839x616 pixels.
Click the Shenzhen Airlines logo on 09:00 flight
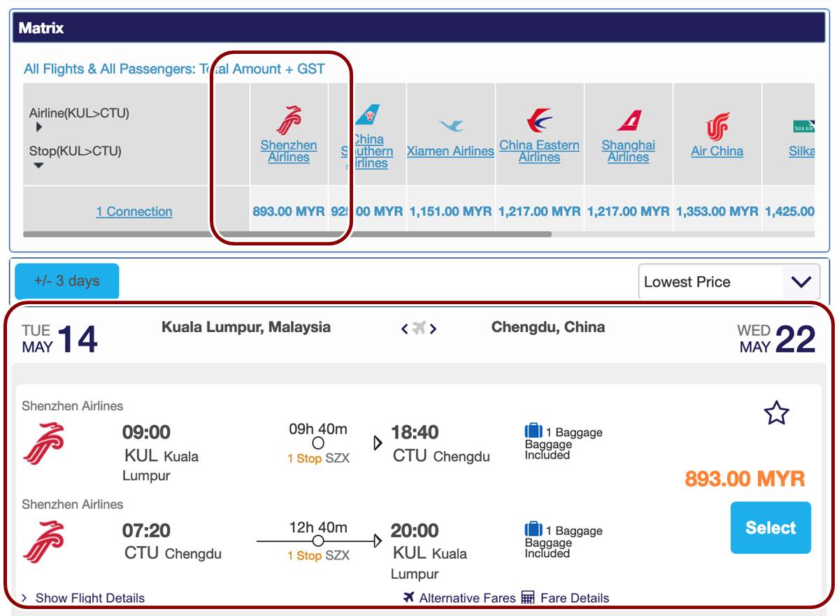click(x=43, y=444)
